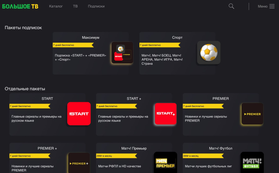Image resolution: width=279 pixels, height=173 pixels.
Task: Select the red START logo icon
Action: 79,114
